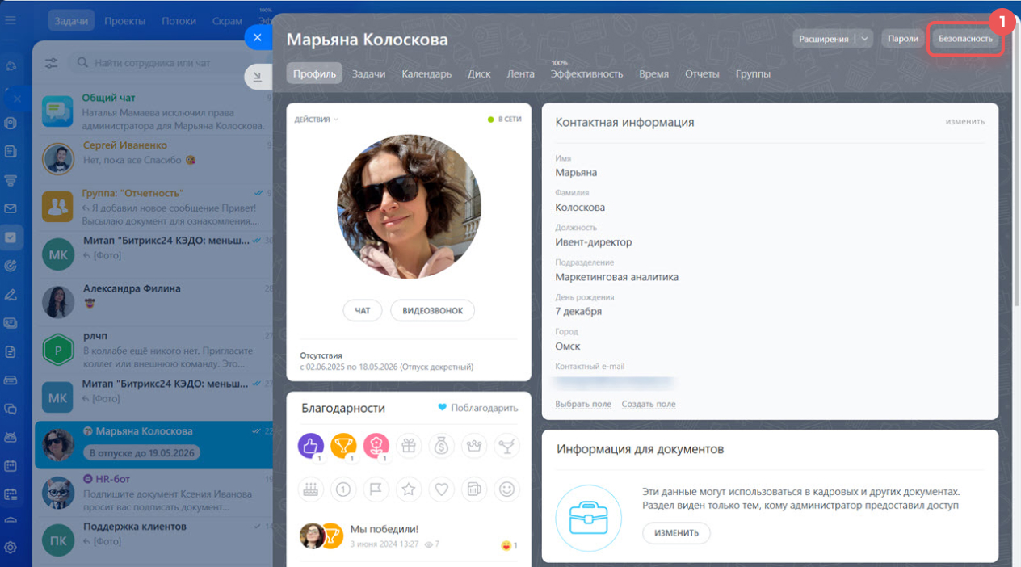Select the thumbs-up gratitude badge
1021x567 pixels.
point(311,445)
